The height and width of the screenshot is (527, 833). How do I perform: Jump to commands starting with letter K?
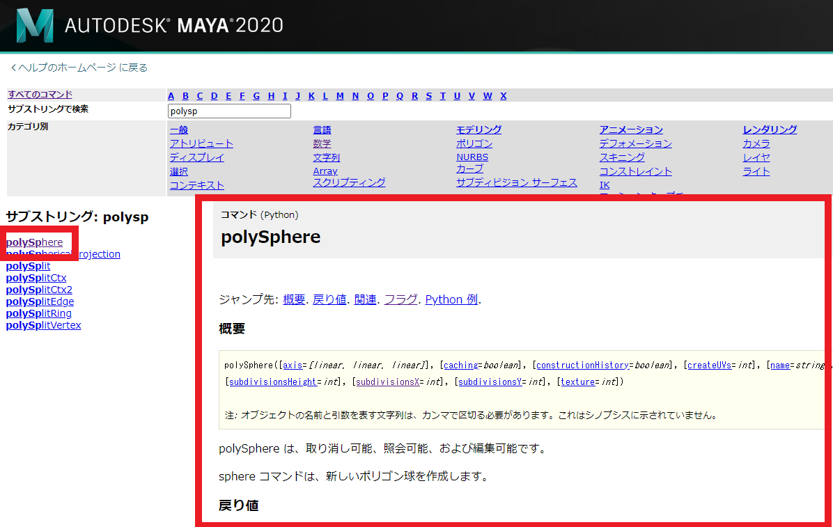(x=311, y=96)
